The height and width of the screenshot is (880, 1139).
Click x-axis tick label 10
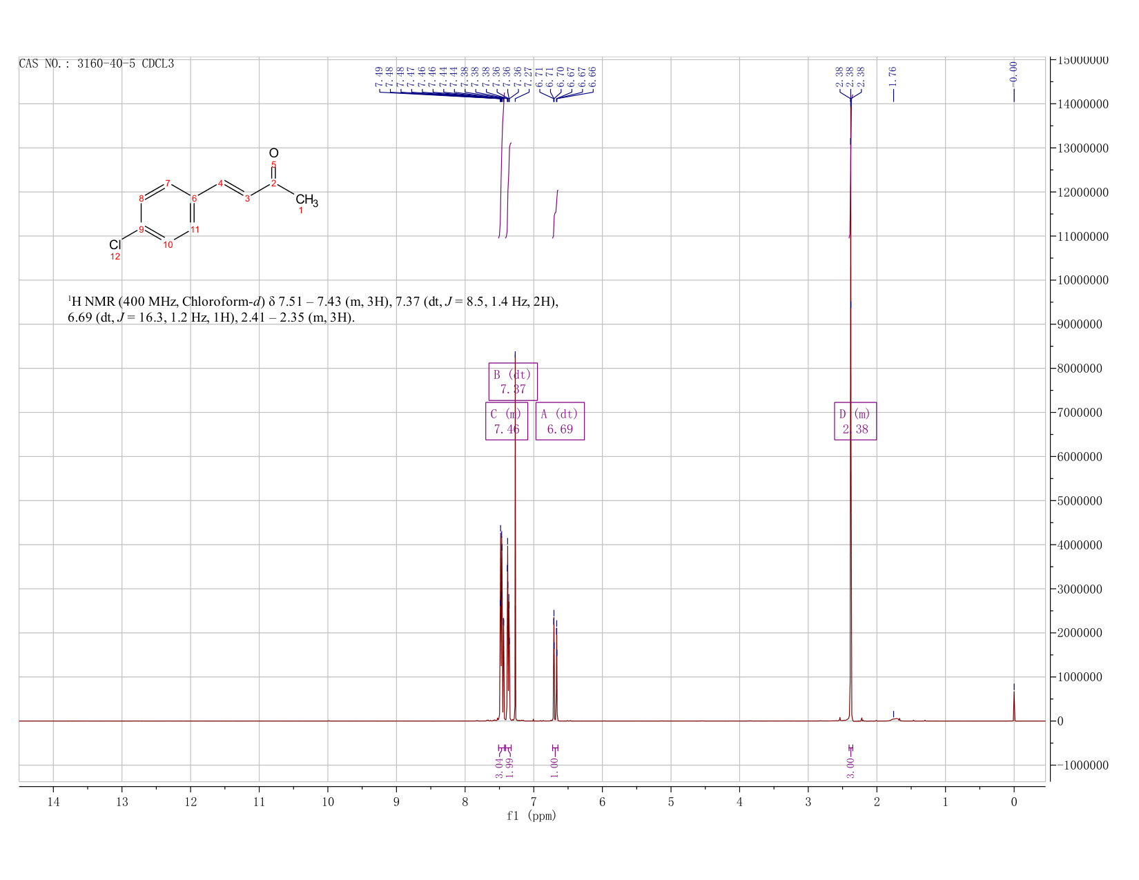click(328, 801)
